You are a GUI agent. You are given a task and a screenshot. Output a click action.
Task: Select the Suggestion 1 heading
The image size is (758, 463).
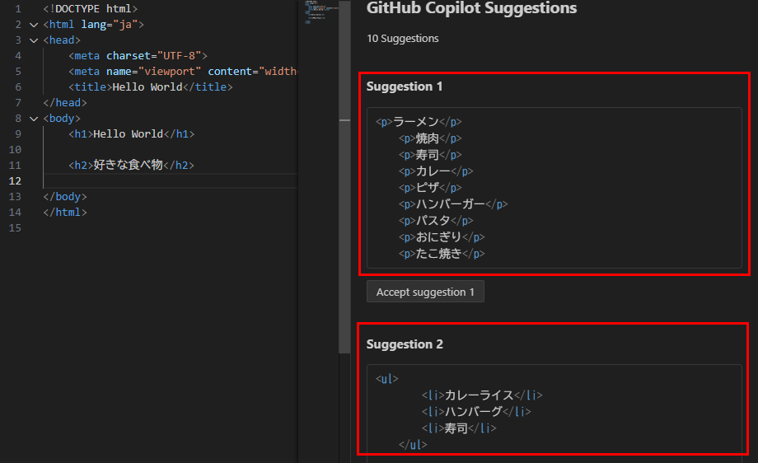405,87
